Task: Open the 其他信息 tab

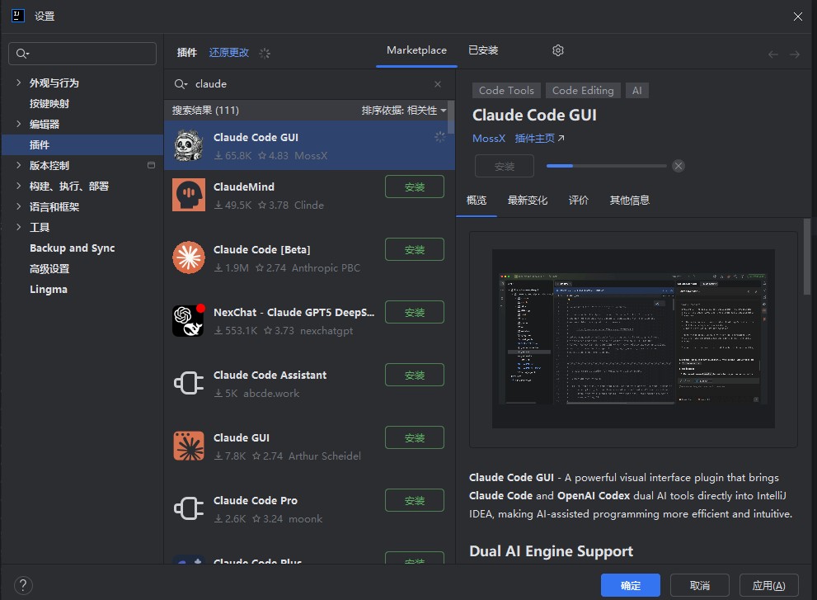Action: [x=629, y=200]
